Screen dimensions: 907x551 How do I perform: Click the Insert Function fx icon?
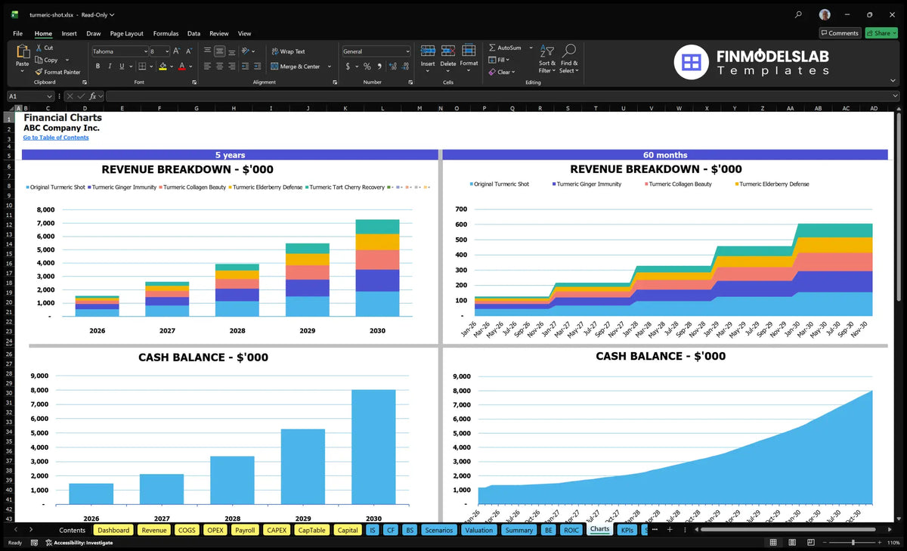[x=93, y=97]
